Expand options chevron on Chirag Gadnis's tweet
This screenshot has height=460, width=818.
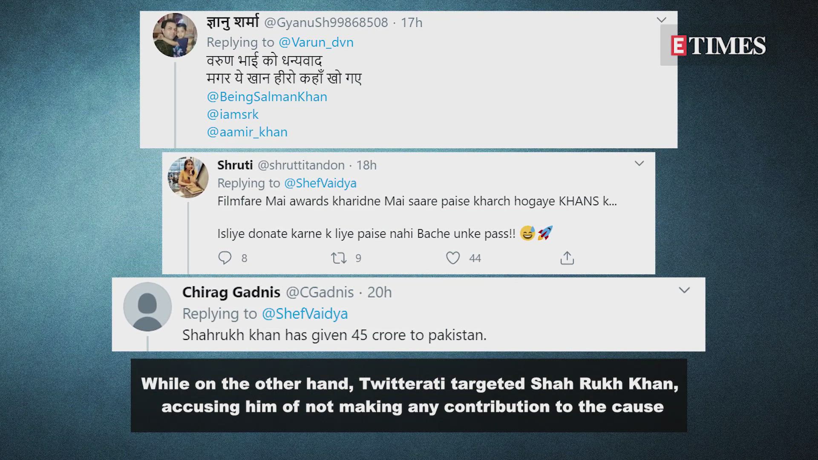tap(684, 290)
